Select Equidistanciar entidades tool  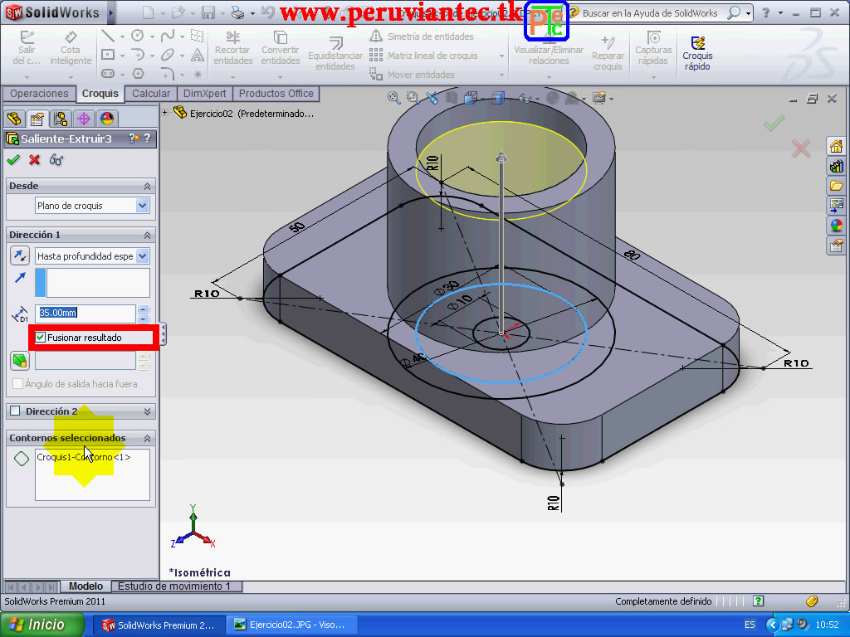[335, 53]
